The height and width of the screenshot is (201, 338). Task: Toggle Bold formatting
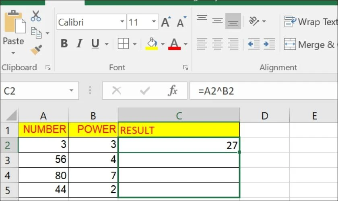[x=64, y=43]
